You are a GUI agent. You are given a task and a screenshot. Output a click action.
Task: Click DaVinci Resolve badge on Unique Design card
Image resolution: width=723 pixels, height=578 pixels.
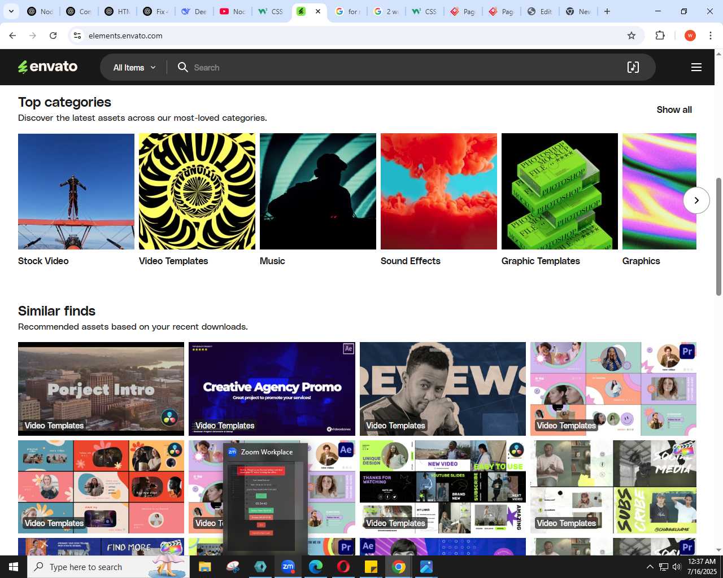pos(516,450)
